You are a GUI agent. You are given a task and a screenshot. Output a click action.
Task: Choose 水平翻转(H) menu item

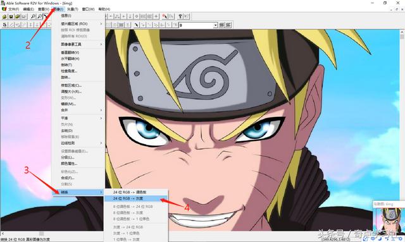[x=78, y=59]
